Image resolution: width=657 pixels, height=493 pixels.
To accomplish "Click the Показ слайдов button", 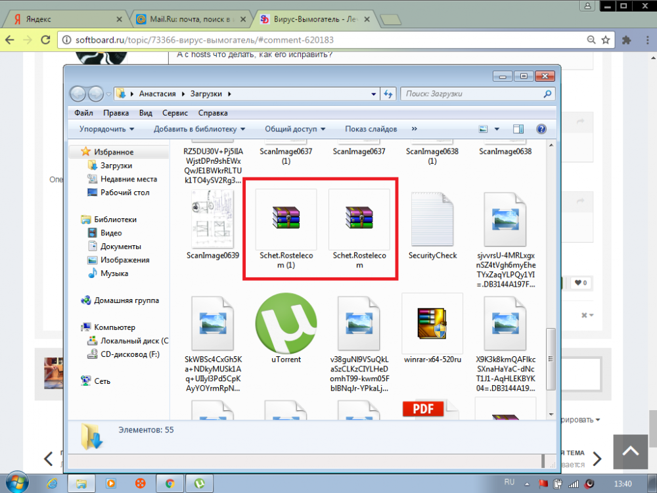I will 371,129.
